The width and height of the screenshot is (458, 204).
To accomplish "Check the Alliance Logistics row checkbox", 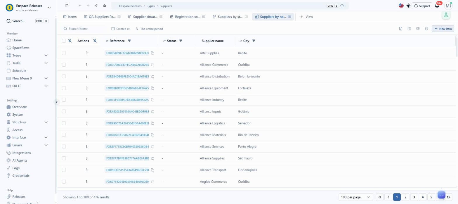I will 64,123.
